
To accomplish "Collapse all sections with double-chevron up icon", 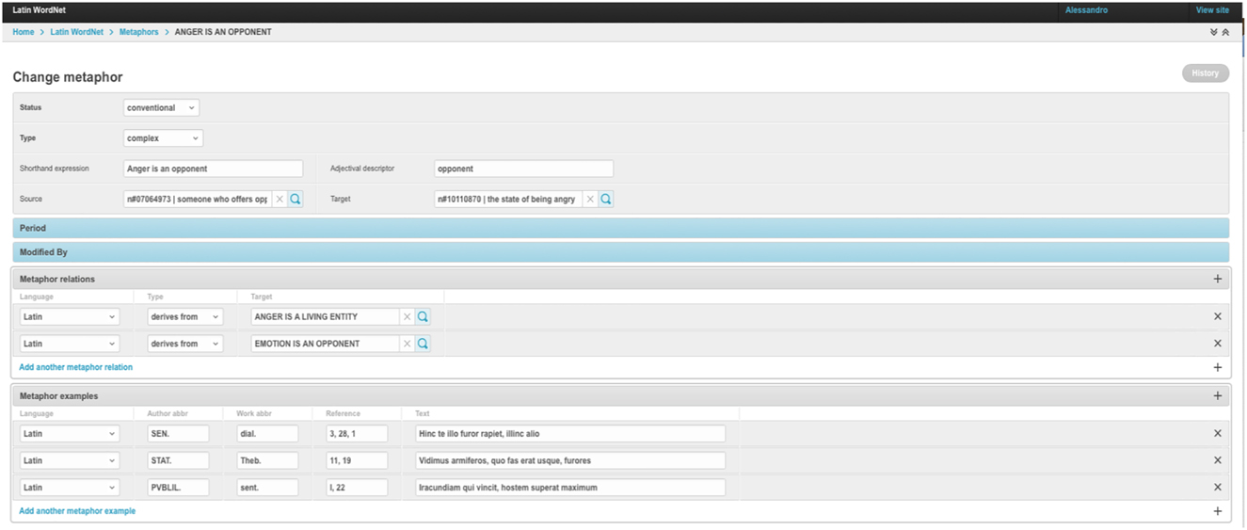I will pos(1225,32).
